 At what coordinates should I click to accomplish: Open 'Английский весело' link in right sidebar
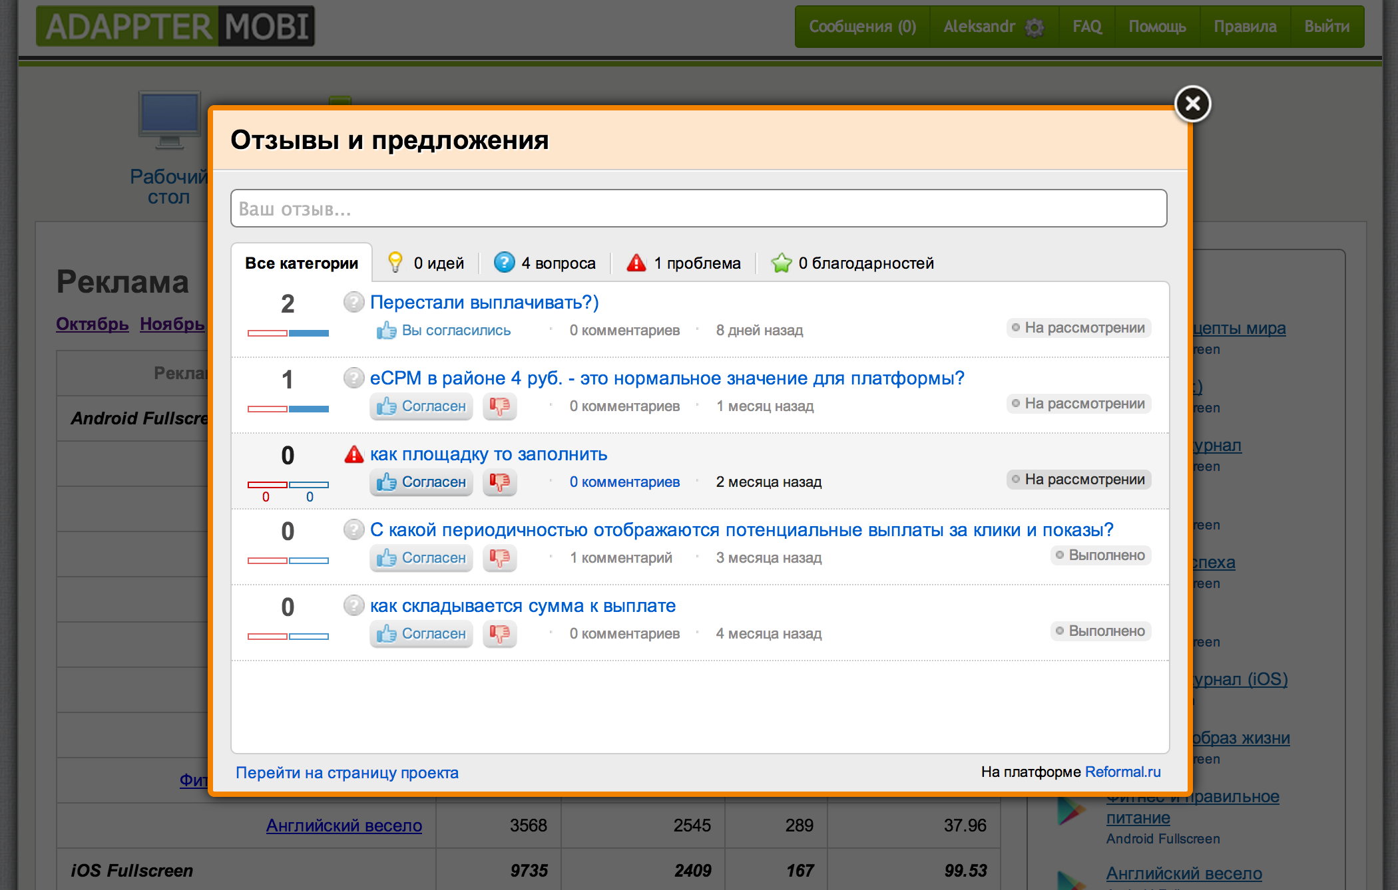pyautogui.click(x=1184, y=873)
